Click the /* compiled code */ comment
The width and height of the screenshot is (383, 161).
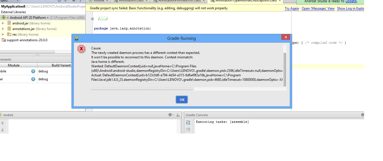coord(324,43)
